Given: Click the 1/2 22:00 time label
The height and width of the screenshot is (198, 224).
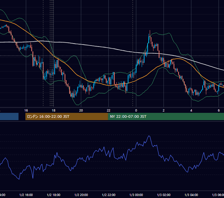Looking at the screenshot, I should [x=109, y=195].
